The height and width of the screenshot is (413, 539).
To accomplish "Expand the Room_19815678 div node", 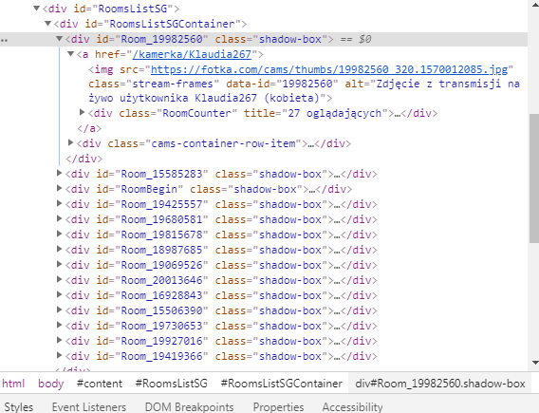I will coord(59,234).
